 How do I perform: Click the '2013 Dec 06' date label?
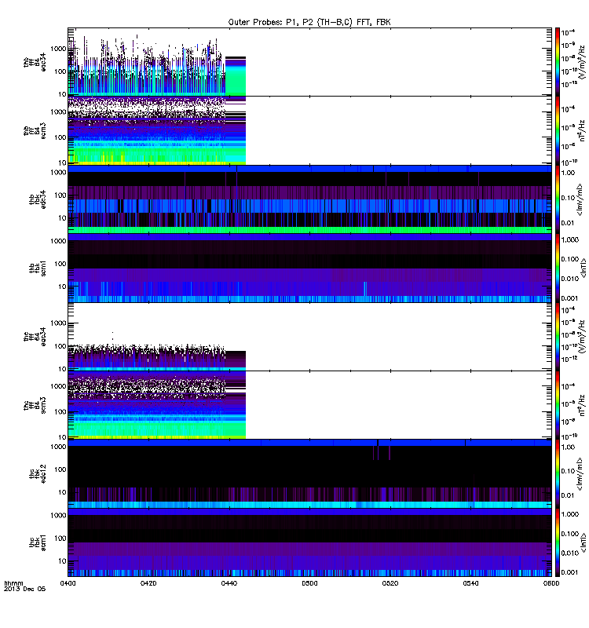25,590
